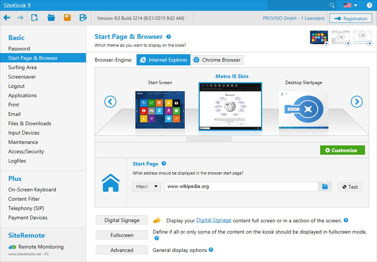Click the Save As disk-with-pencil icon

click(83, 18)
